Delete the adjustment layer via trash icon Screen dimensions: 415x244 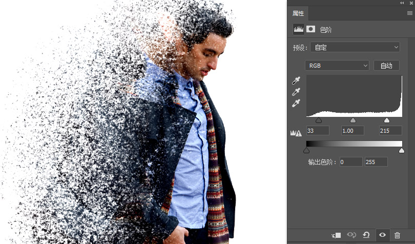click(397, 235)
